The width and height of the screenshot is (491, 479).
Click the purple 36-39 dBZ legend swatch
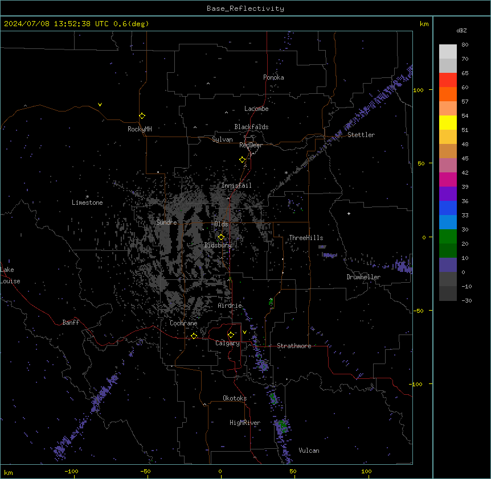(x=448, y=194)
